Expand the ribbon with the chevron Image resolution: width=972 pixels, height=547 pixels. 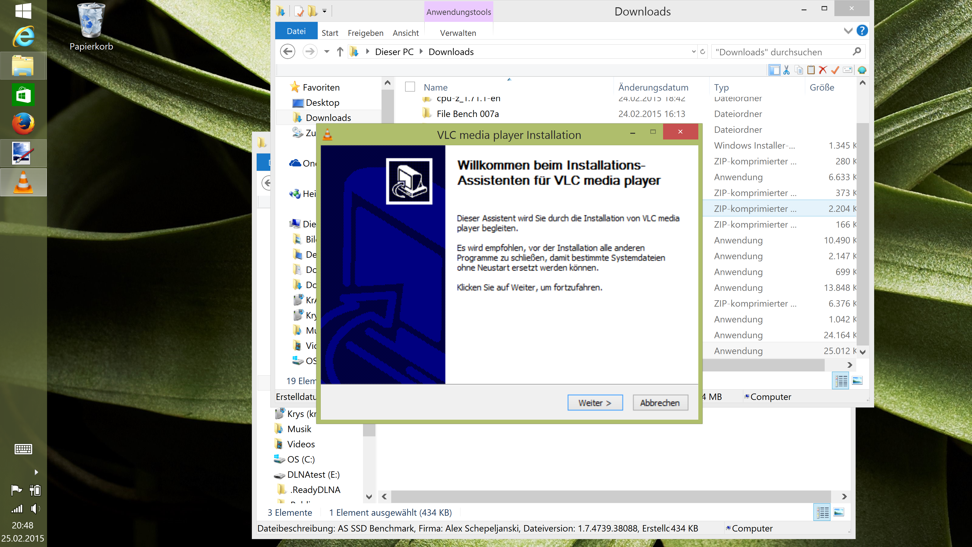pyautogui.click(x=848, y=31)
